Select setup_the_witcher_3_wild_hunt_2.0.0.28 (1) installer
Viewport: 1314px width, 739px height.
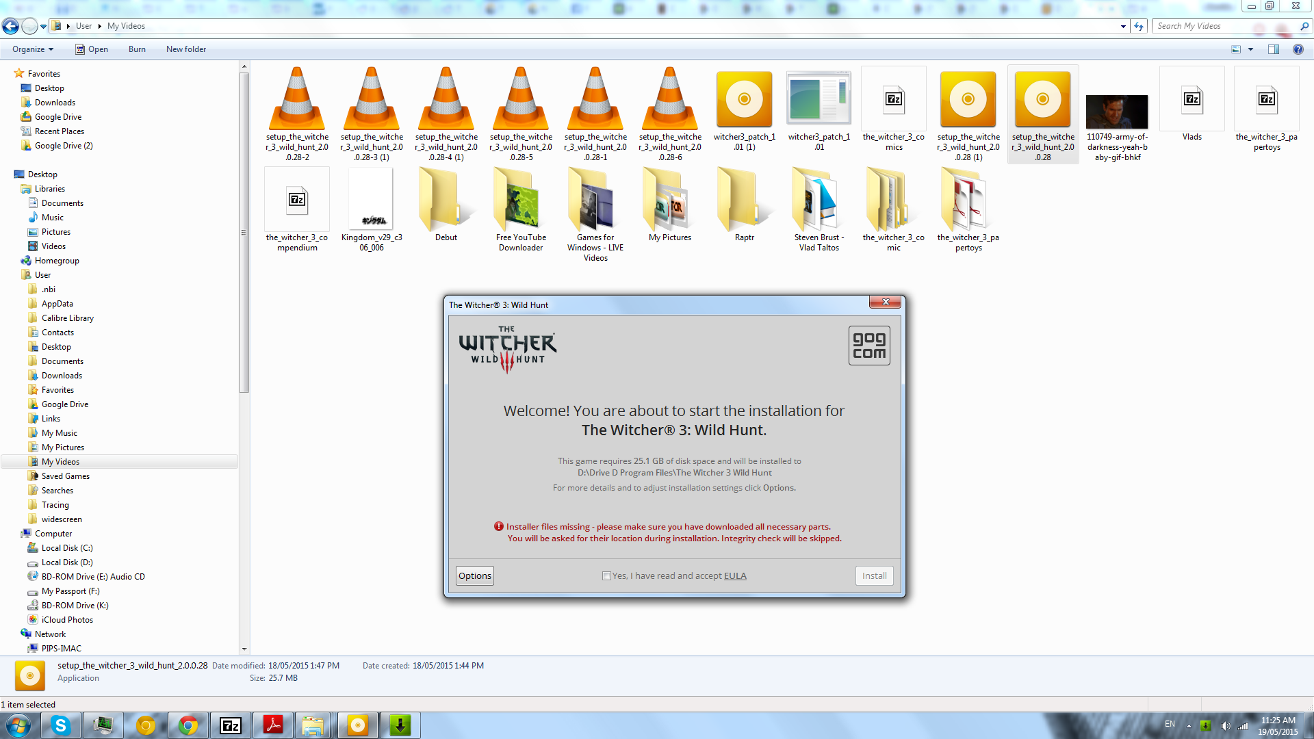(968, 114)
